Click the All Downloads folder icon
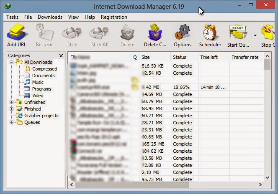 (x=19, y=62)
